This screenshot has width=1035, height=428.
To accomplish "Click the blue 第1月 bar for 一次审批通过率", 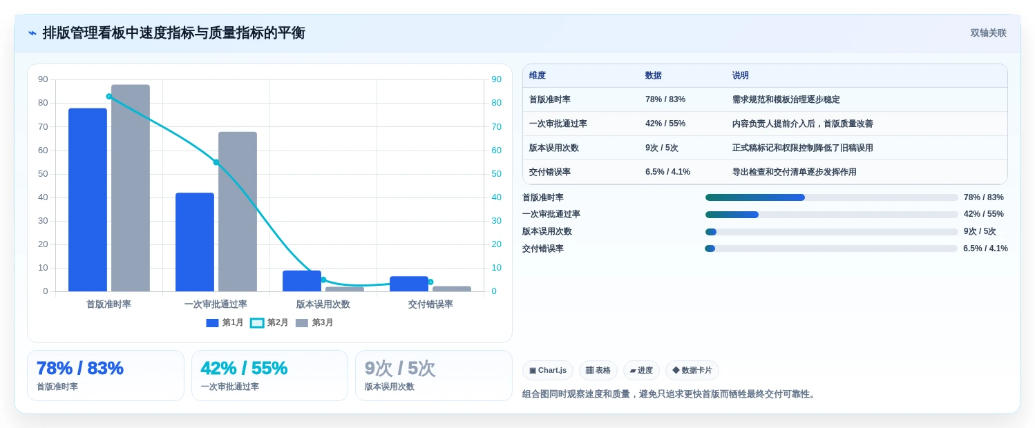I will click(x=195, y=242).
